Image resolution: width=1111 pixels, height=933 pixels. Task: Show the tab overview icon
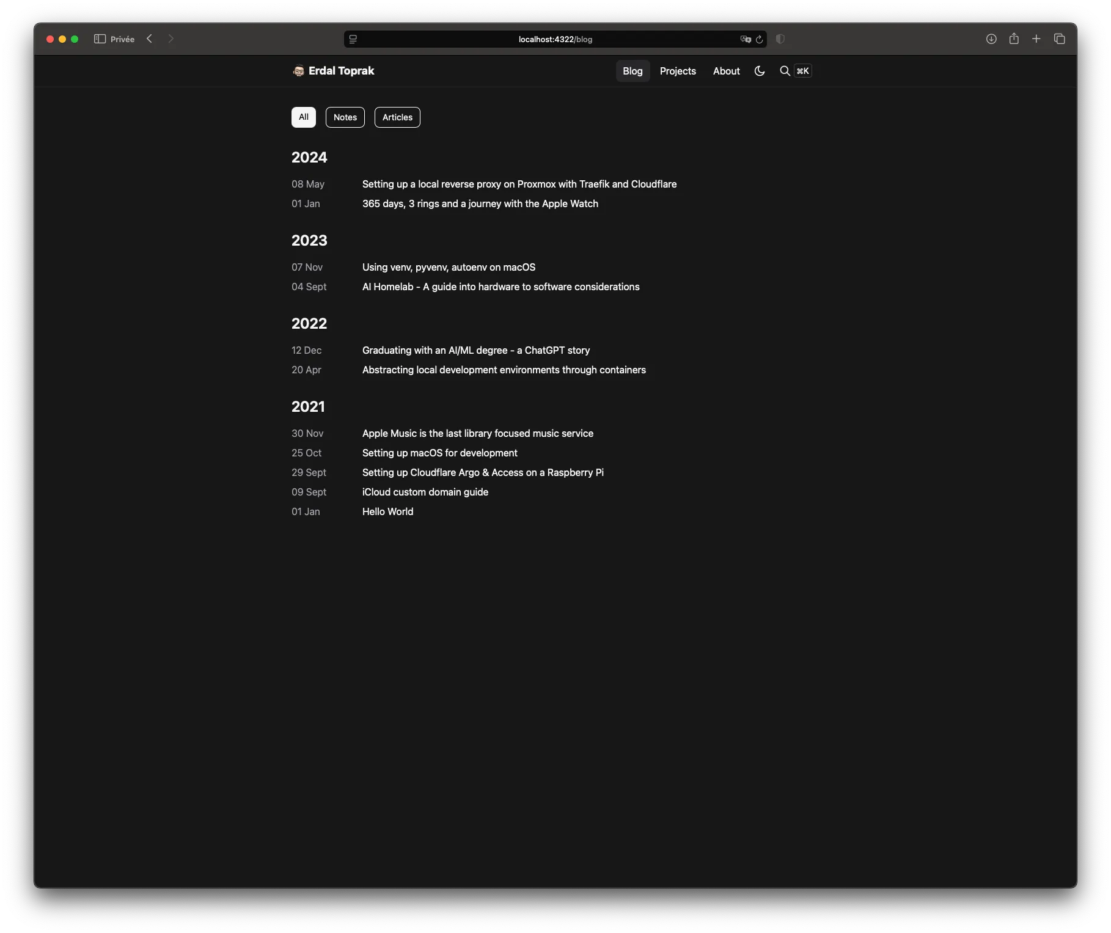(x=1060, y=39)
